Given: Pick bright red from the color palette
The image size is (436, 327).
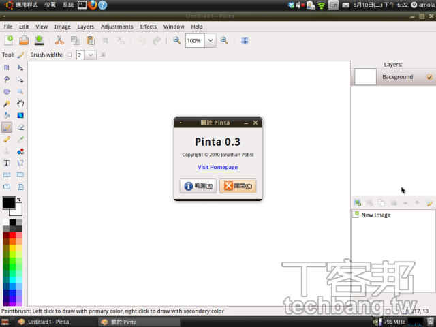Looking at the screenshot, I should click(x=12, y=236).
